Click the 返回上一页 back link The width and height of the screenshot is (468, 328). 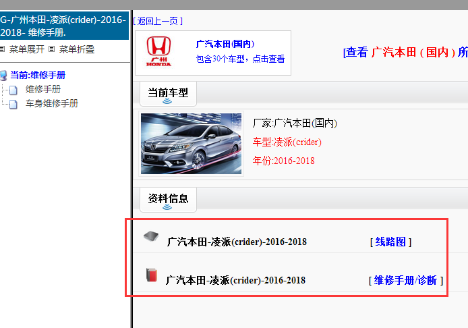tap(158, 21)
